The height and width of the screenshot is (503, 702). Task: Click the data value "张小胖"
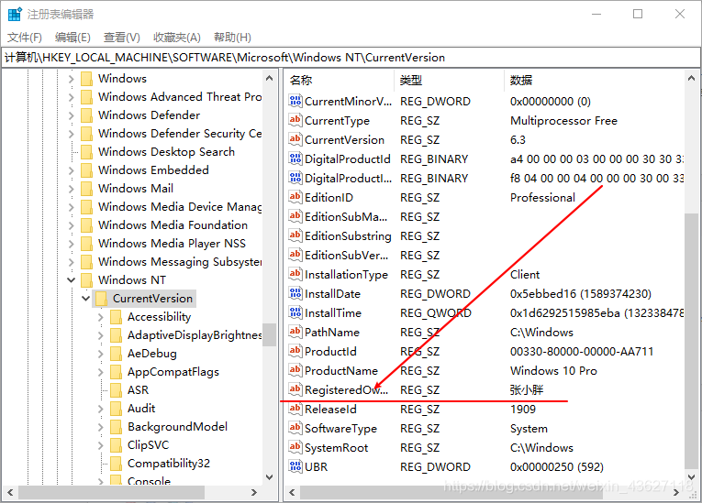point(527,390)
